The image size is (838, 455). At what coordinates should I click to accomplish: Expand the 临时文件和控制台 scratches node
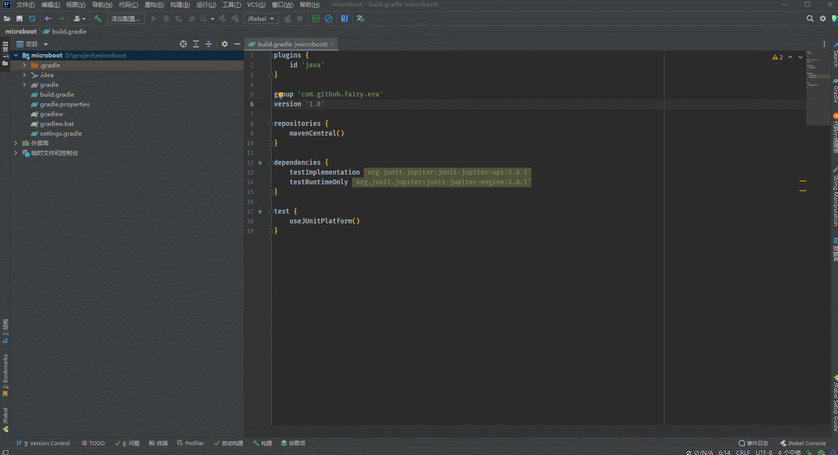point(16,153)
